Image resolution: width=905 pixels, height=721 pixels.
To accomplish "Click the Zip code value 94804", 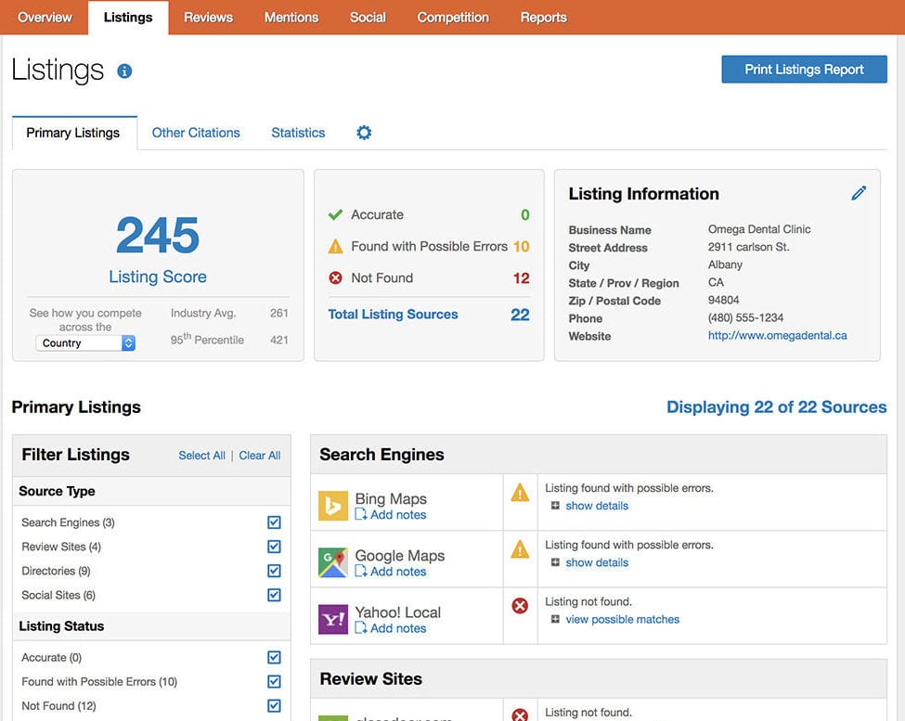I will 723,300.
